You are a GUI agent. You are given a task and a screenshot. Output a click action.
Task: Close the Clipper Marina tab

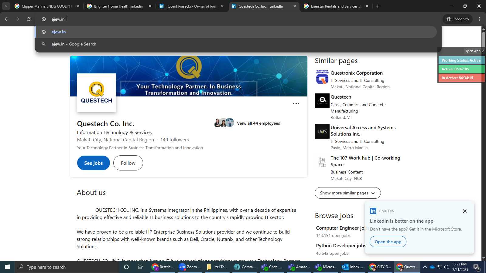[78, 6]
